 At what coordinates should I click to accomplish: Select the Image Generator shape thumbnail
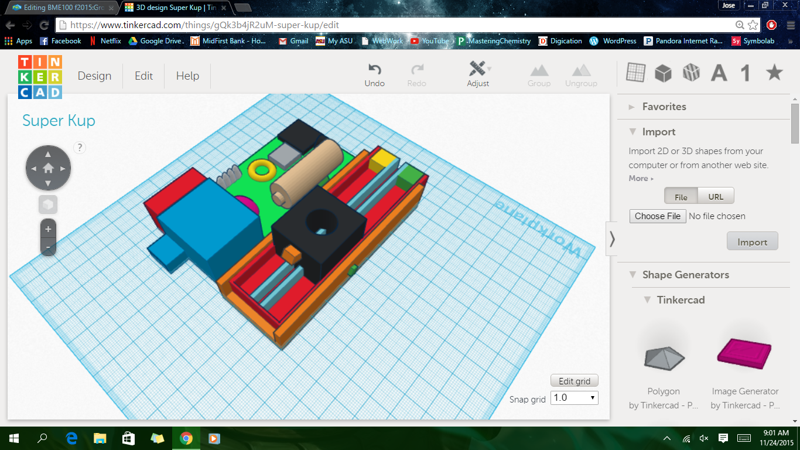pyautogui.click(x=744, y=353)
